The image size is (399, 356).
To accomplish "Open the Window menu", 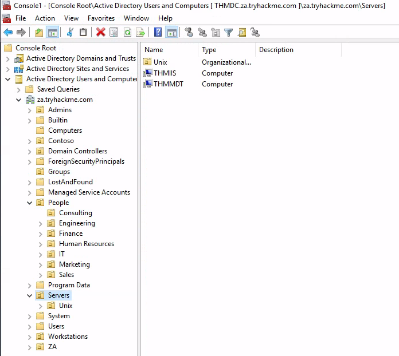I will click(136, 18).
